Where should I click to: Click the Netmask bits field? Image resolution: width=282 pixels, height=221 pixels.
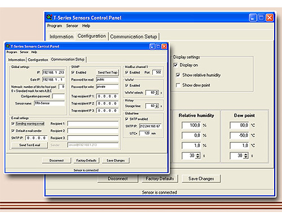pyautogui.click(x=61, y=87)
